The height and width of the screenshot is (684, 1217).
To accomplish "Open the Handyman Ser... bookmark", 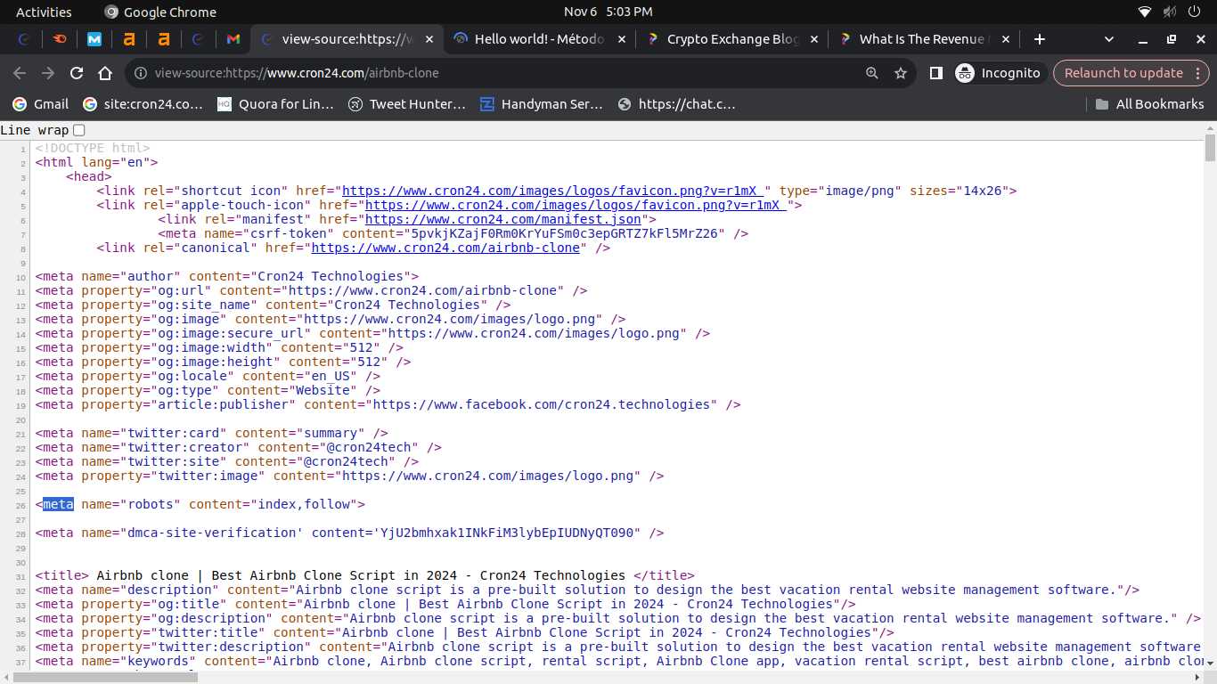I will [x=542, y=104].
